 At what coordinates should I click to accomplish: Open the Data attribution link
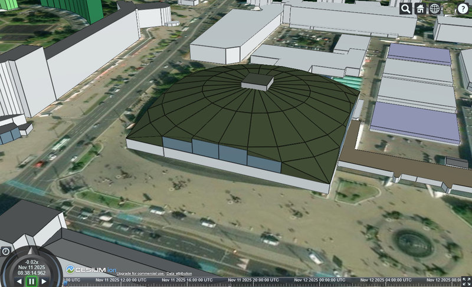coord(179,274)
